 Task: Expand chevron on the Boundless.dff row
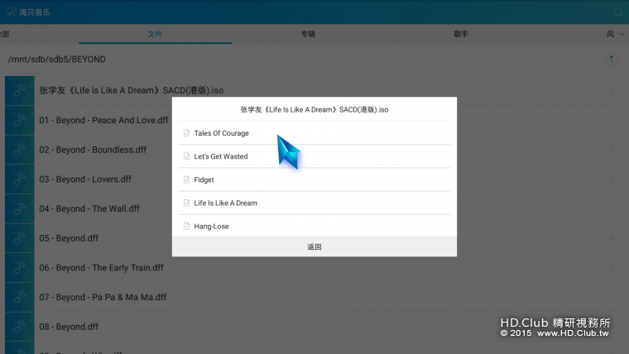(612, 150)
